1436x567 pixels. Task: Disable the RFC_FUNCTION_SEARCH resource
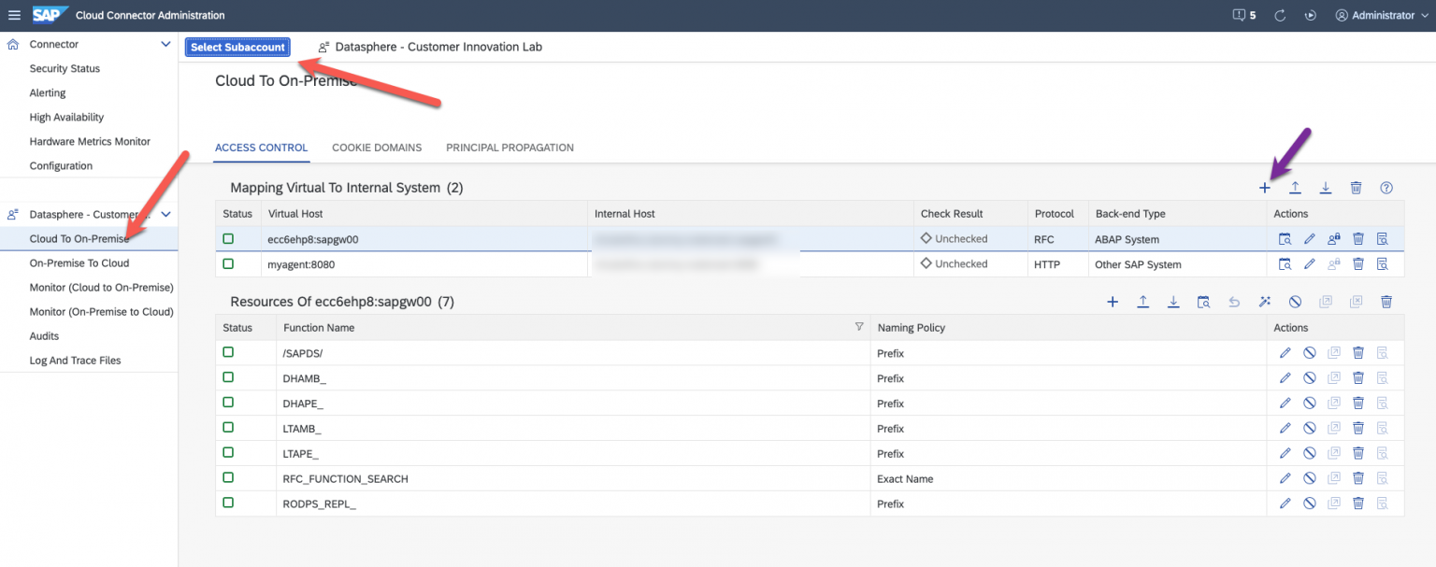click(1309, 477)
